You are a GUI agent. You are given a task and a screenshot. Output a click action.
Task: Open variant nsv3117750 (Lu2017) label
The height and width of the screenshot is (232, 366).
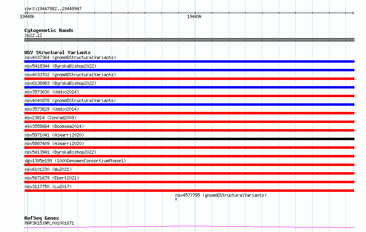[x=48, y=187]
